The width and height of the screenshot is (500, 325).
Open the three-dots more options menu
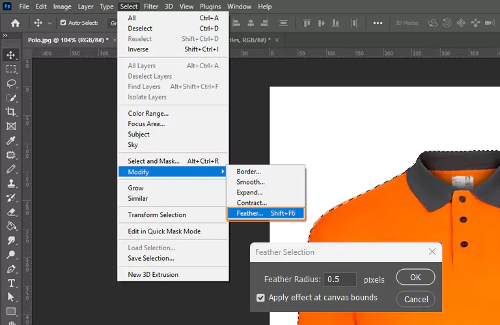tap(378, 23)
